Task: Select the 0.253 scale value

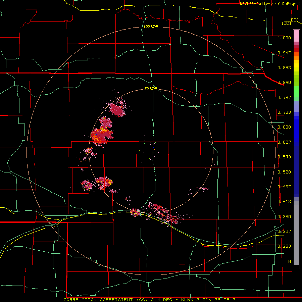Action: tap(284, 246)
